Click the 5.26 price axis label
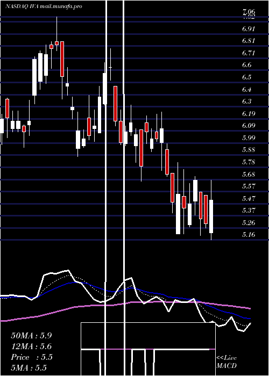Screen dimensions: 269x376 coord(249,223)
